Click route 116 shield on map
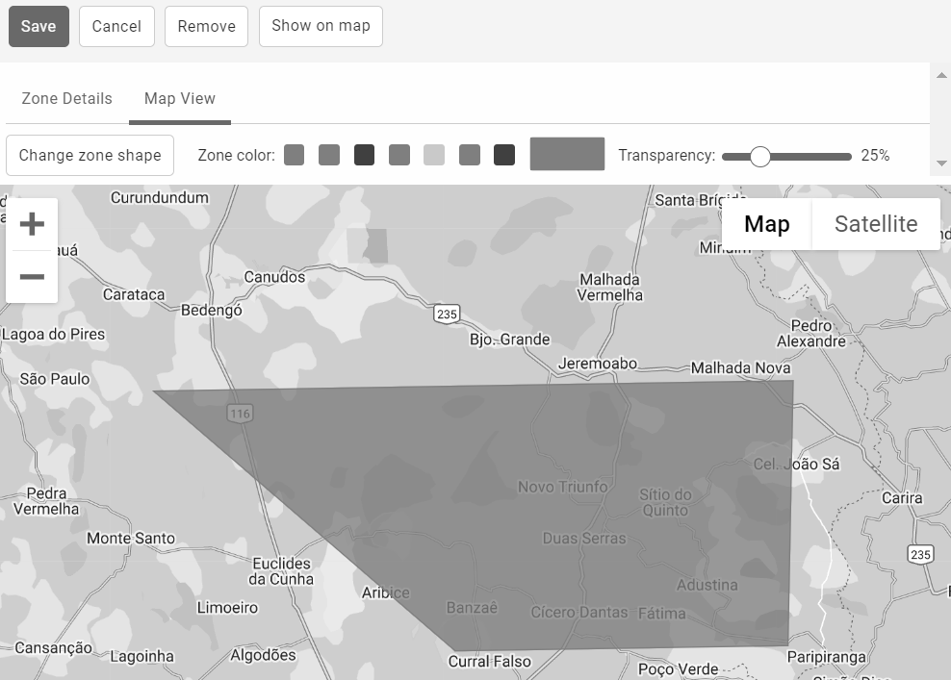The image size is (951, 680). pos(241,414)
